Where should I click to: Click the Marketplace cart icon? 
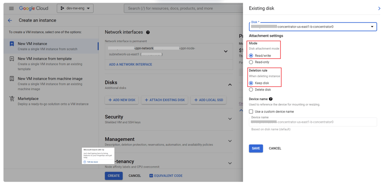[x=12, y=99]
